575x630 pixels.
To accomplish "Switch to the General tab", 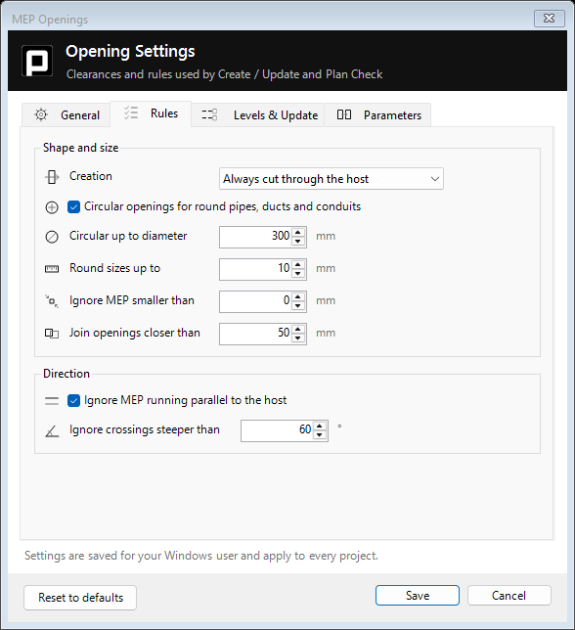I will pos(66,115).
